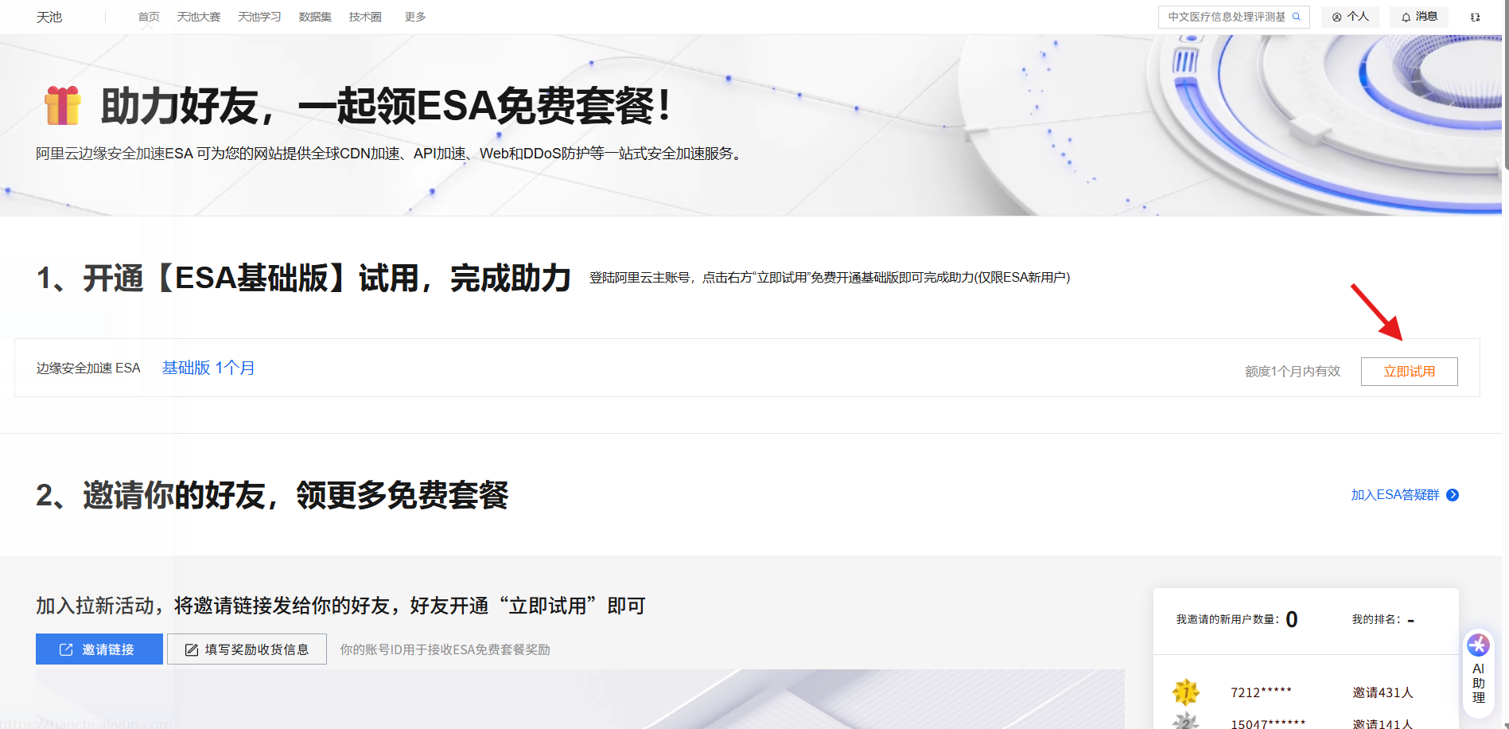The image size is (1509, 729).
Task: Click the 邀请你的好友，领更多免费套餐 heading
Action: click(272, 495)
